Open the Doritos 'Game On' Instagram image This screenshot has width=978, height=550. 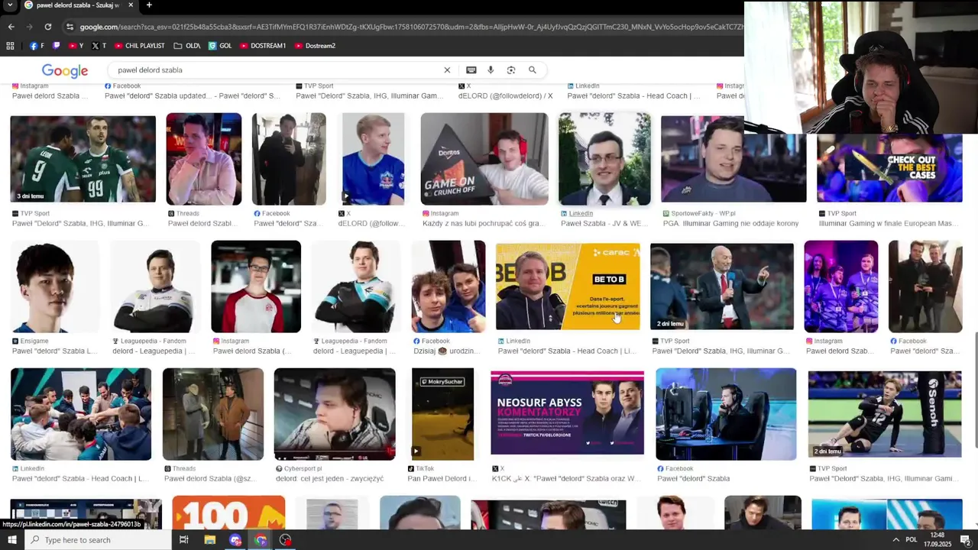484,159
